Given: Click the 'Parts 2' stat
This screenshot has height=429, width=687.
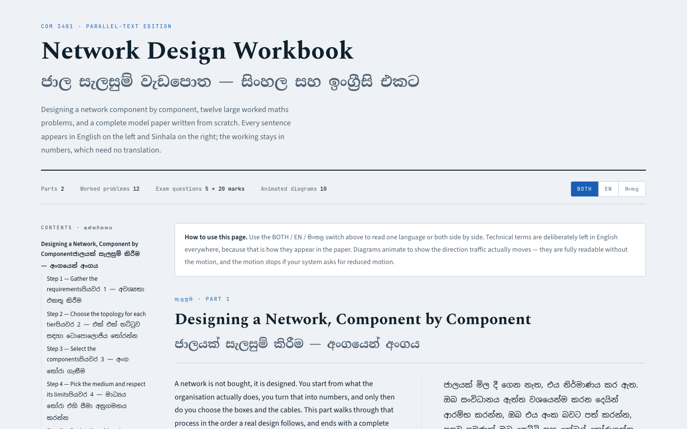Looking at the screenshot, I should 52,189.
